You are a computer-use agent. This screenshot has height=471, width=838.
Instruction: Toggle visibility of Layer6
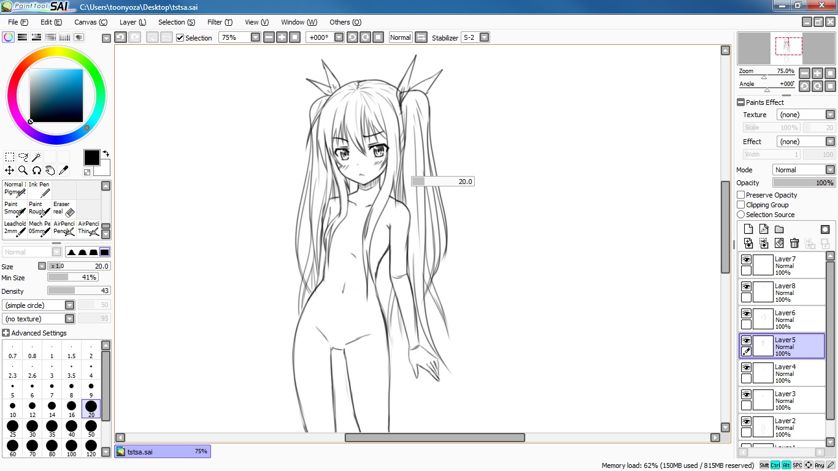[746, 313]
